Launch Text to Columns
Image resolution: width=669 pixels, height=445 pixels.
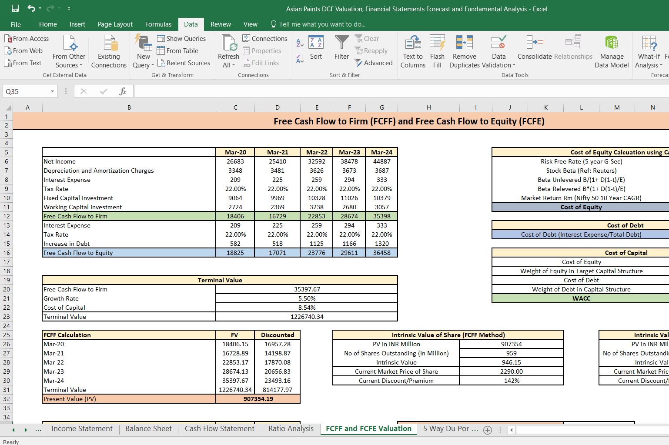coord(413,52)
